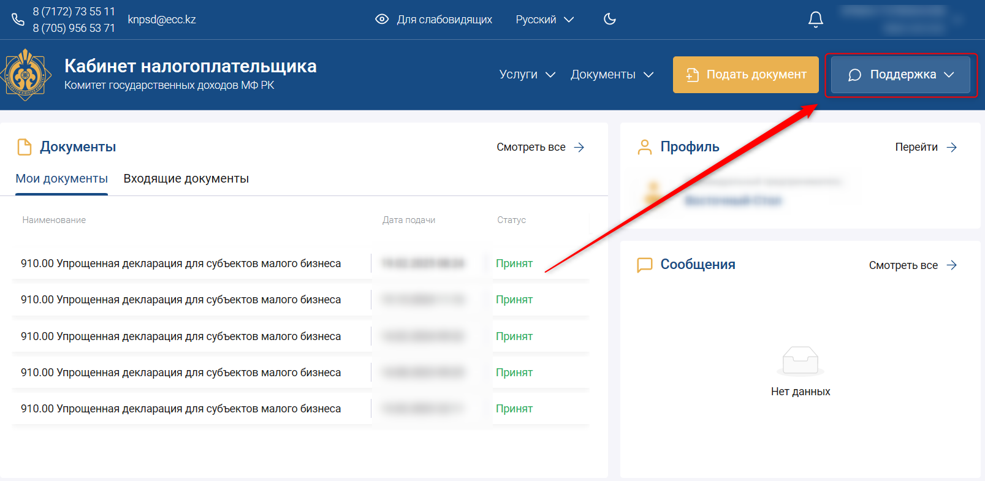Open the Русский language dropdown

pos(544,20)
